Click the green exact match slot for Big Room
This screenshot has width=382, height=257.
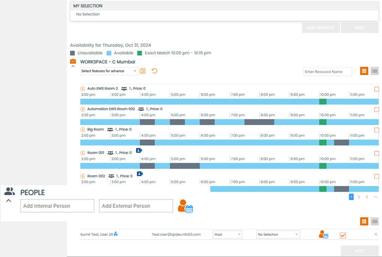(323, 143)
